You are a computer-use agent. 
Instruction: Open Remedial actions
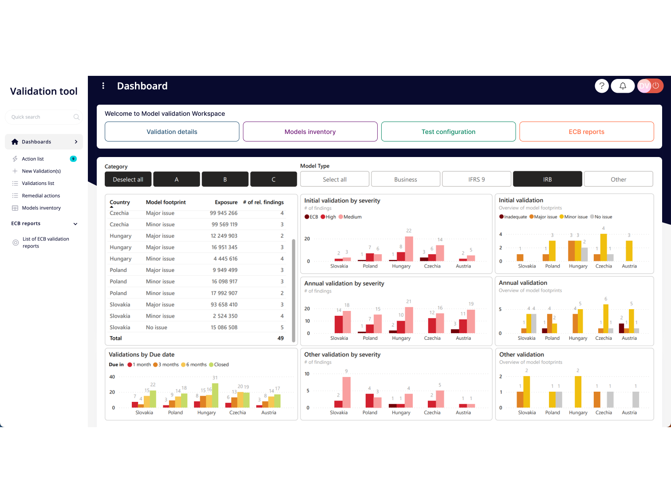[x=41, y=196]
